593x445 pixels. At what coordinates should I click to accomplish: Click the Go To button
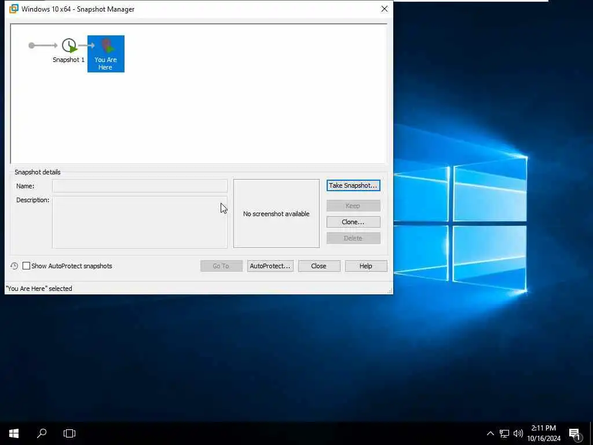click(x=221, y=266)
